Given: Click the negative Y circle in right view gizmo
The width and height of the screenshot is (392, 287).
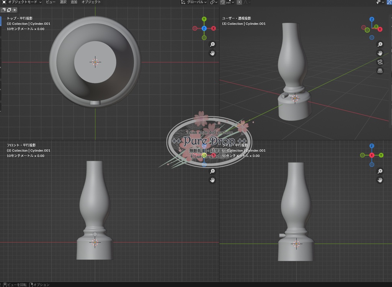Looking at the screenshot, I should pyautogui.click(x=363, y=155).
